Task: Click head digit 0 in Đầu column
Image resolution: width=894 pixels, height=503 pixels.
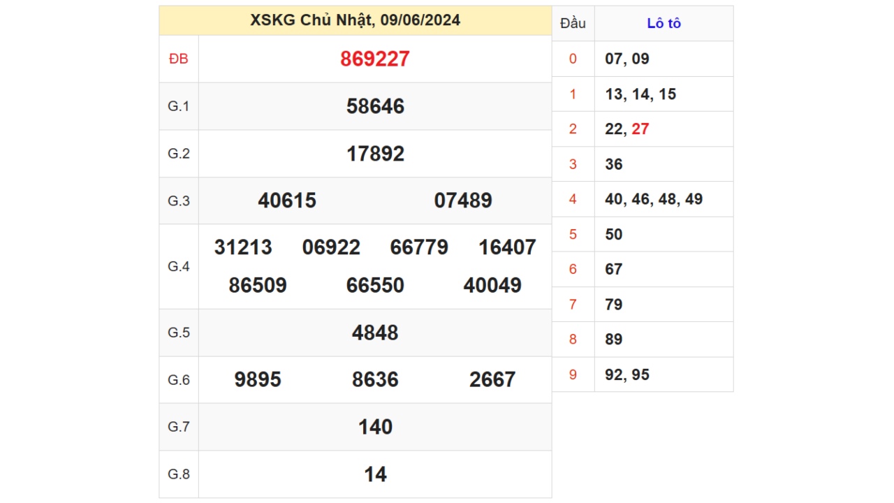Action: click(x=573, y=59)
